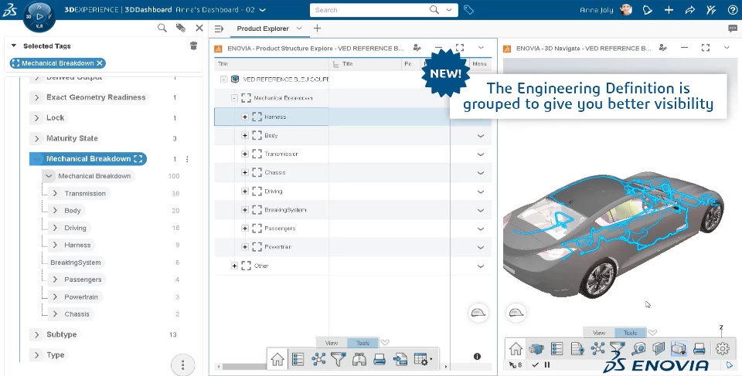
Task: Click the info icon in Product Structure Explore
Action: [477, 357]
